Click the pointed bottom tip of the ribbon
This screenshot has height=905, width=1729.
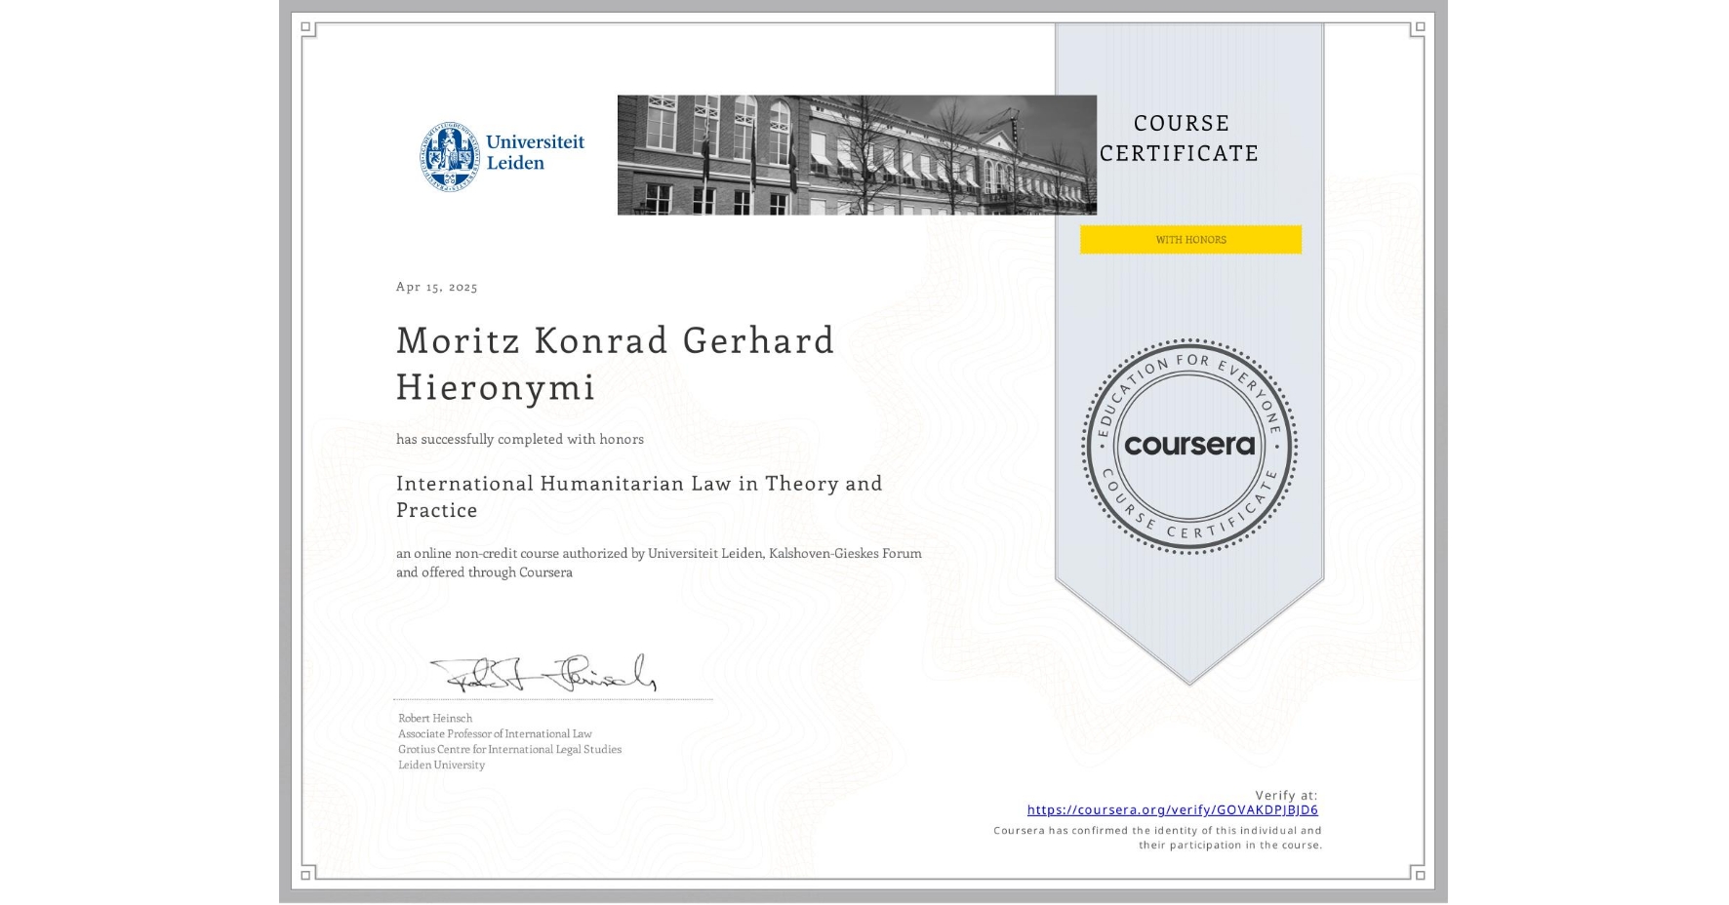click(x=1189, y=678)
